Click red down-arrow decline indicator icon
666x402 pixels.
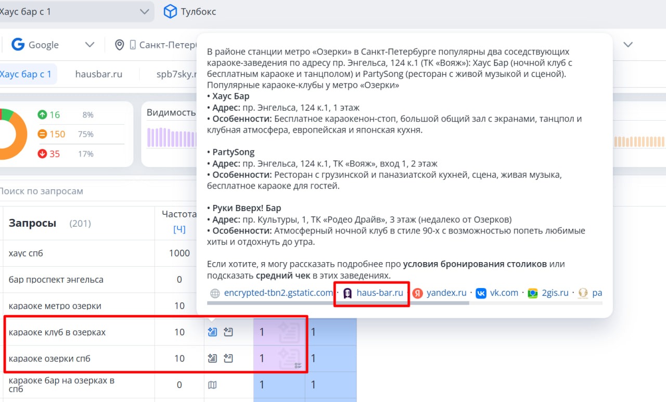click(x=42, y=154)
